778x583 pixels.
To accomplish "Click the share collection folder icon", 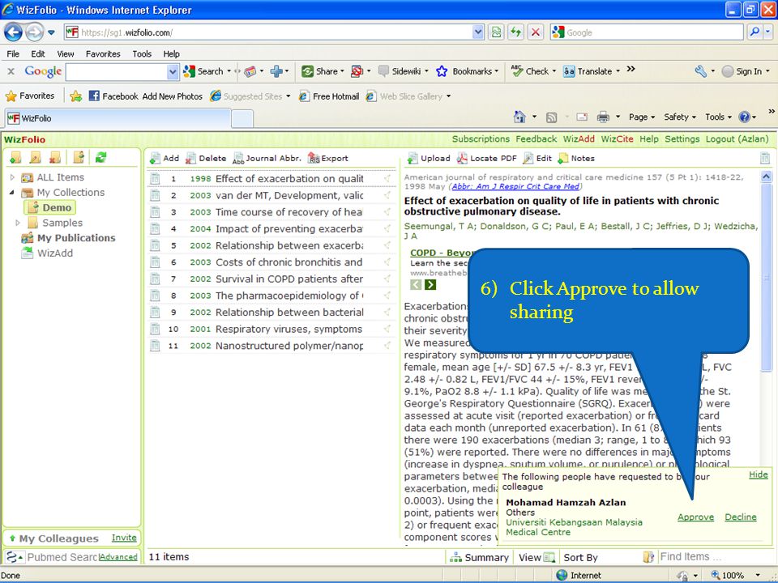I will point(79,157).
